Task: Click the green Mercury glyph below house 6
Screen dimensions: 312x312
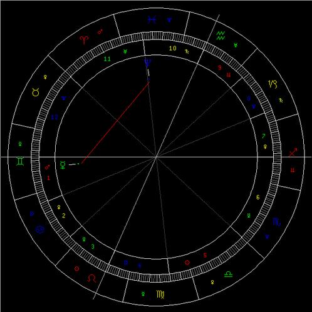Action: (x=249, y=215)
